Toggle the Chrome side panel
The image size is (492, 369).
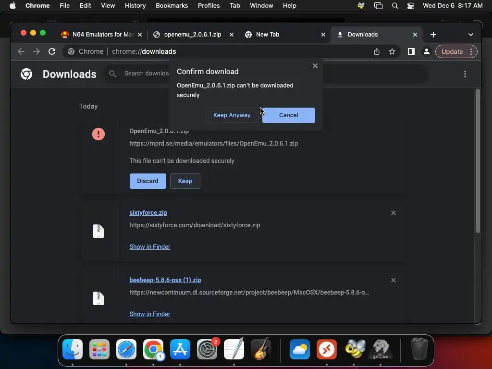[x=411, y=51]
